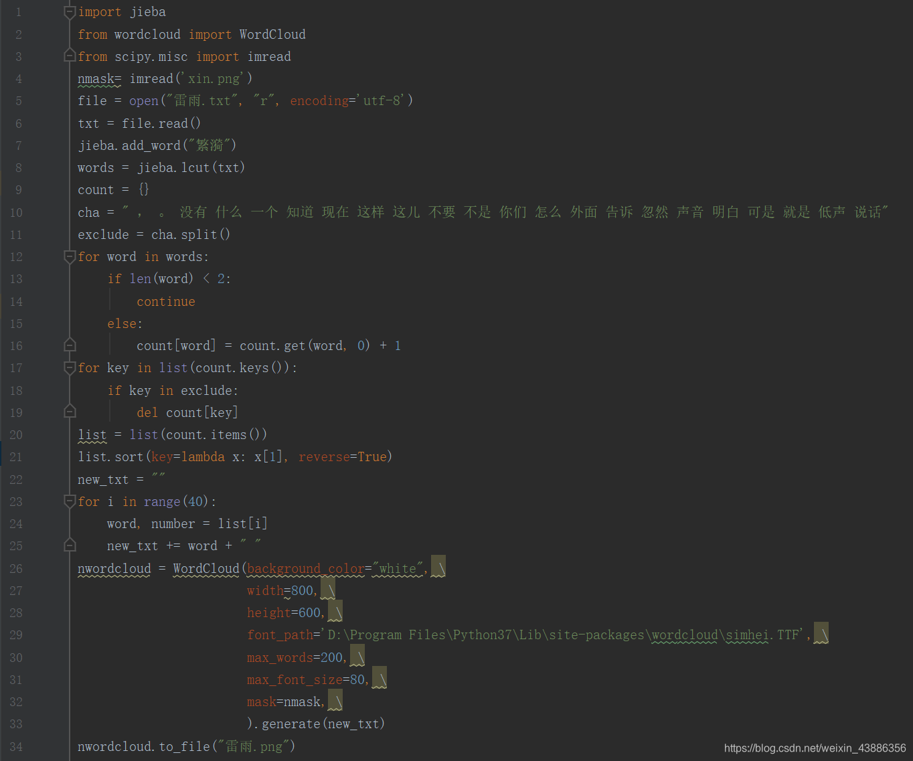The width and height of the screenshot is (913, 761).
Task: Click line number 21 in gutter
Action: (16, 457)
